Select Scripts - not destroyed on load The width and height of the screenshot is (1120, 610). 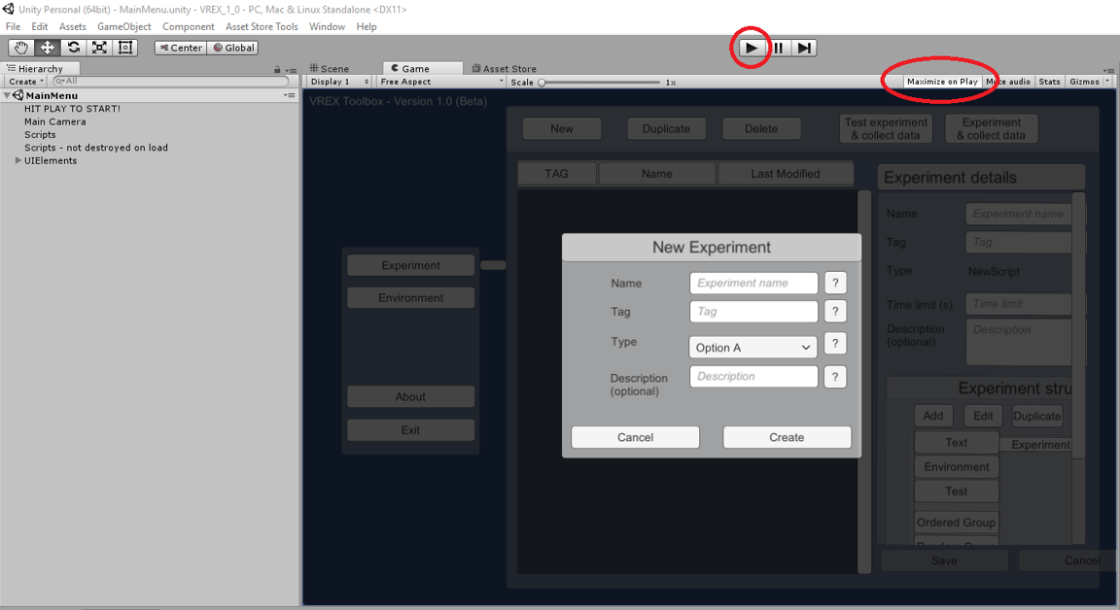(95, 148)
